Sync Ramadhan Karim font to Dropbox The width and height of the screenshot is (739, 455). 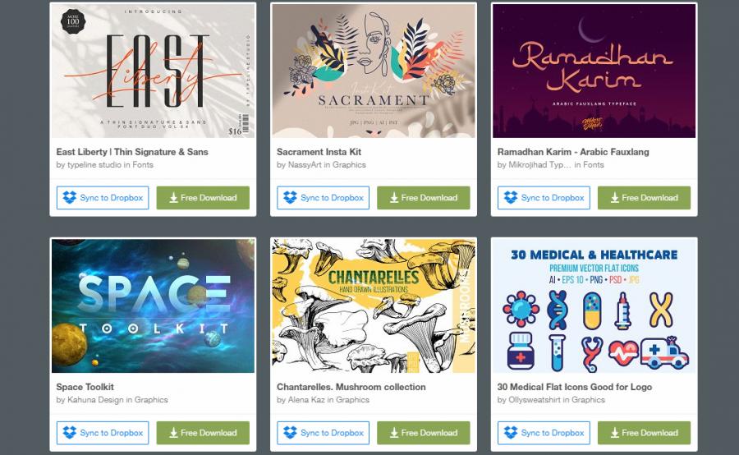pos(544,198)
